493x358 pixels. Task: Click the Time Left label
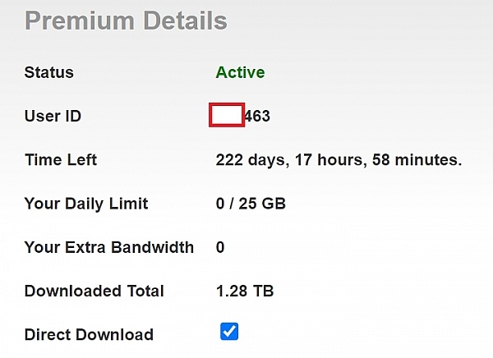coord(61,160)
